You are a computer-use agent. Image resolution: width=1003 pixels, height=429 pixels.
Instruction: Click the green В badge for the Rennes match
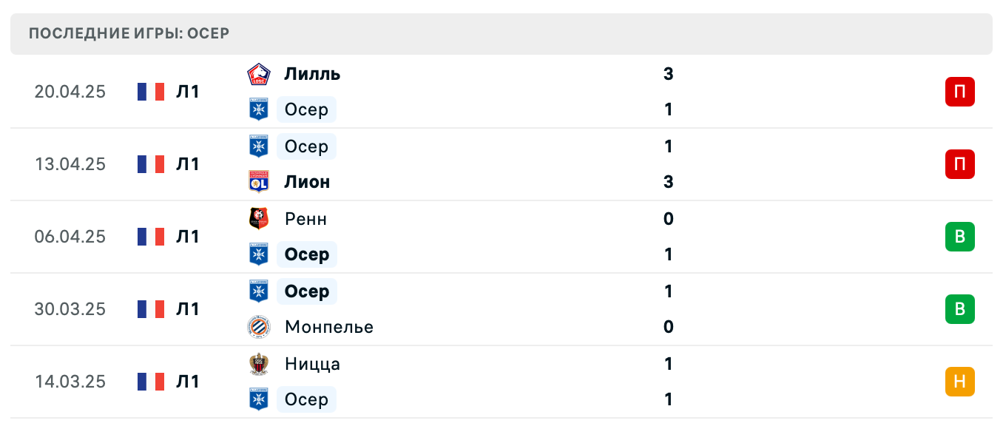pos(959,237)
